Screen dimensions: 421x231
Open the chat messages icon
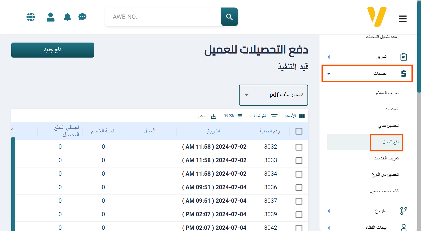coord(82,17)
